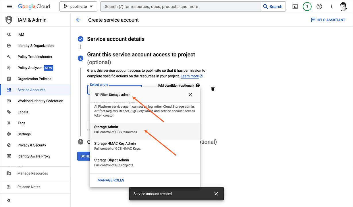Open the Help Assistant
The height and width of the screenshot is (207, 353).
[x=328, y=20]
